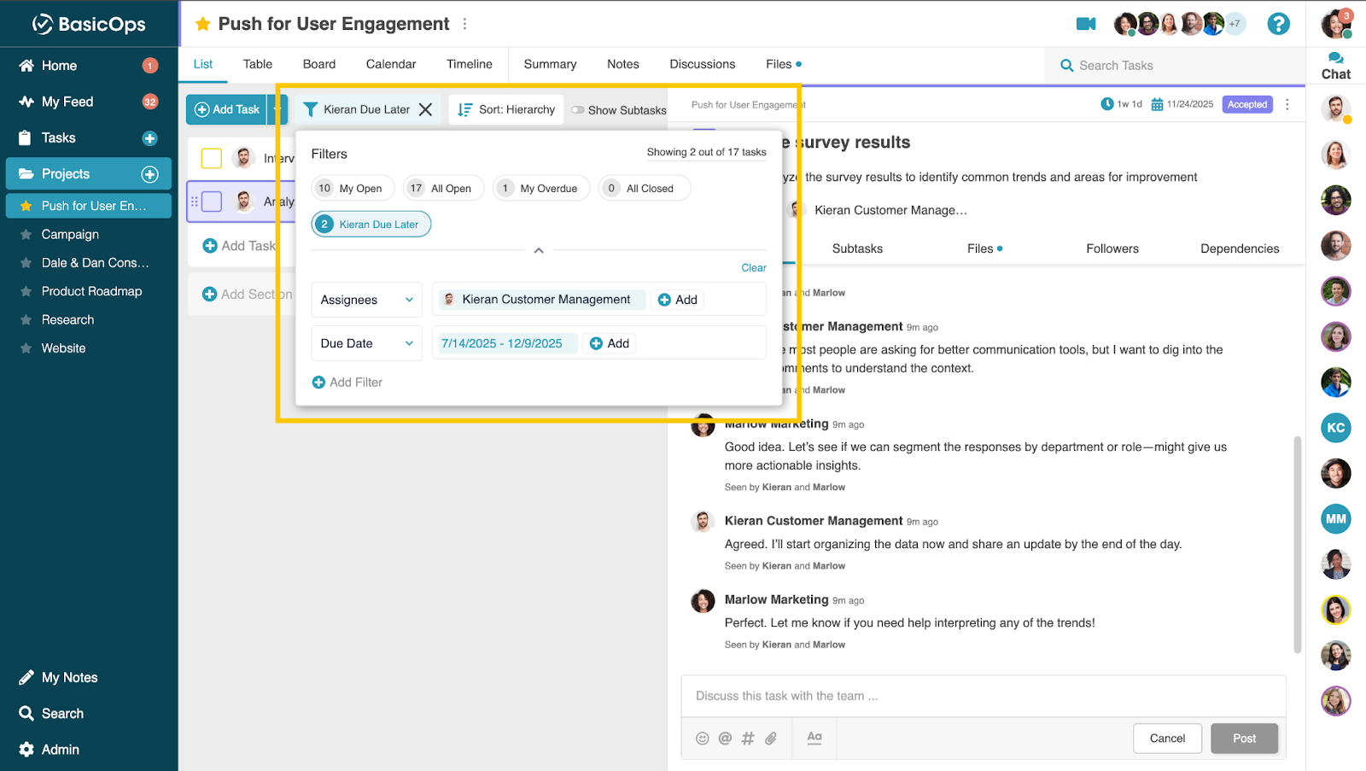Switch to the Calendar tab
The height and width of the screenshot is (771, 1366).
point(390,64)
